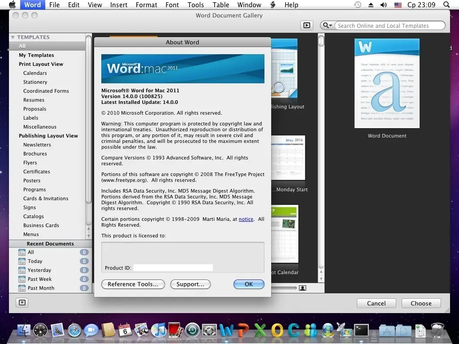Open the Tools menu

pyautogui.click(x=195, y=4)
